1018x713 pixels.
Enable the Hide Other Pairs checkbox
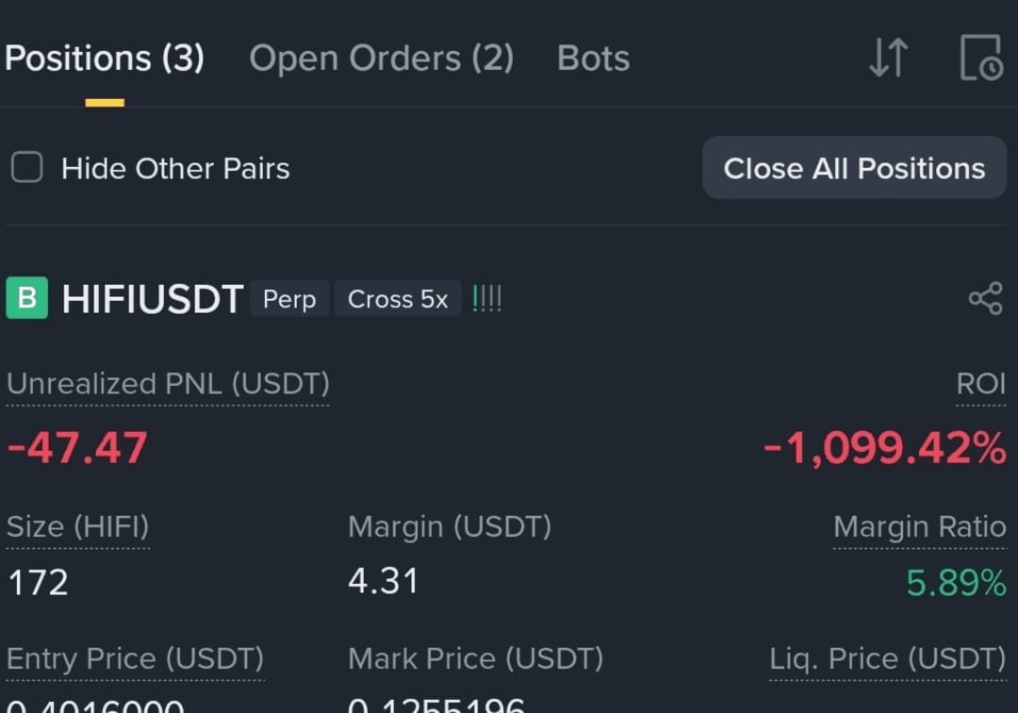click(27, 168)
